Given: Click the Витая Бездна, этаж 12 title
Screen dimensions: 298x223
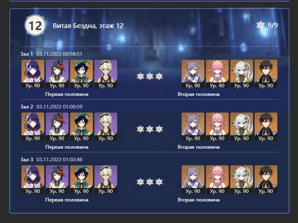Looking at the screenshot, I should tap(88, 26).
